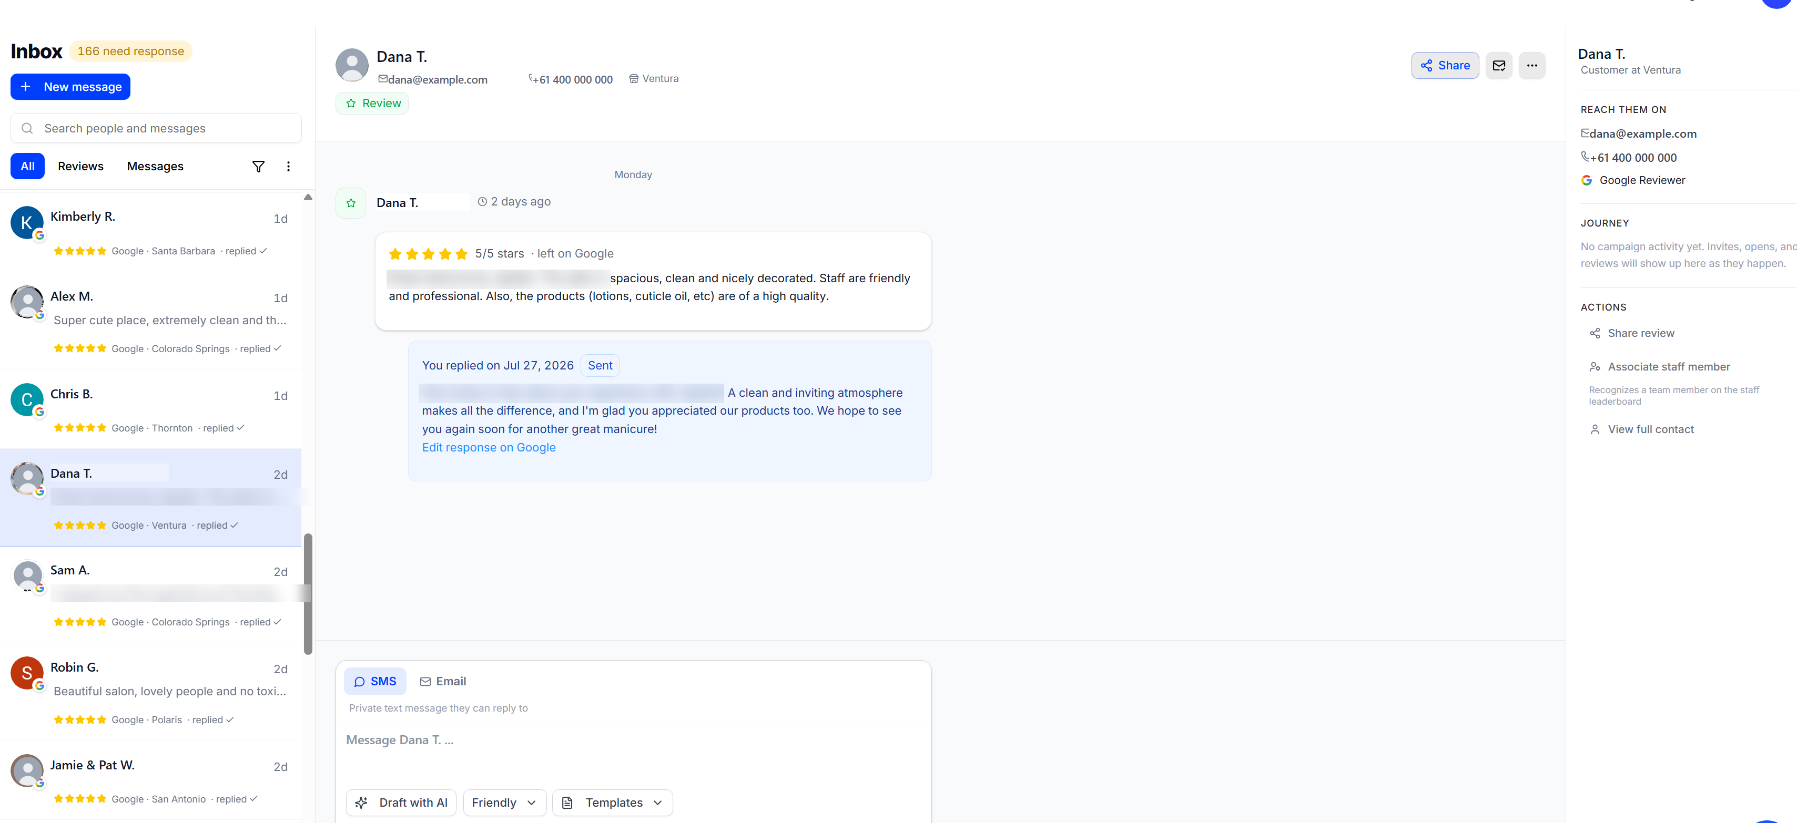Open Alex M. review conversation
This screenshot has width=1797, height=823.
pyautogui.click(x=151, y=321)
